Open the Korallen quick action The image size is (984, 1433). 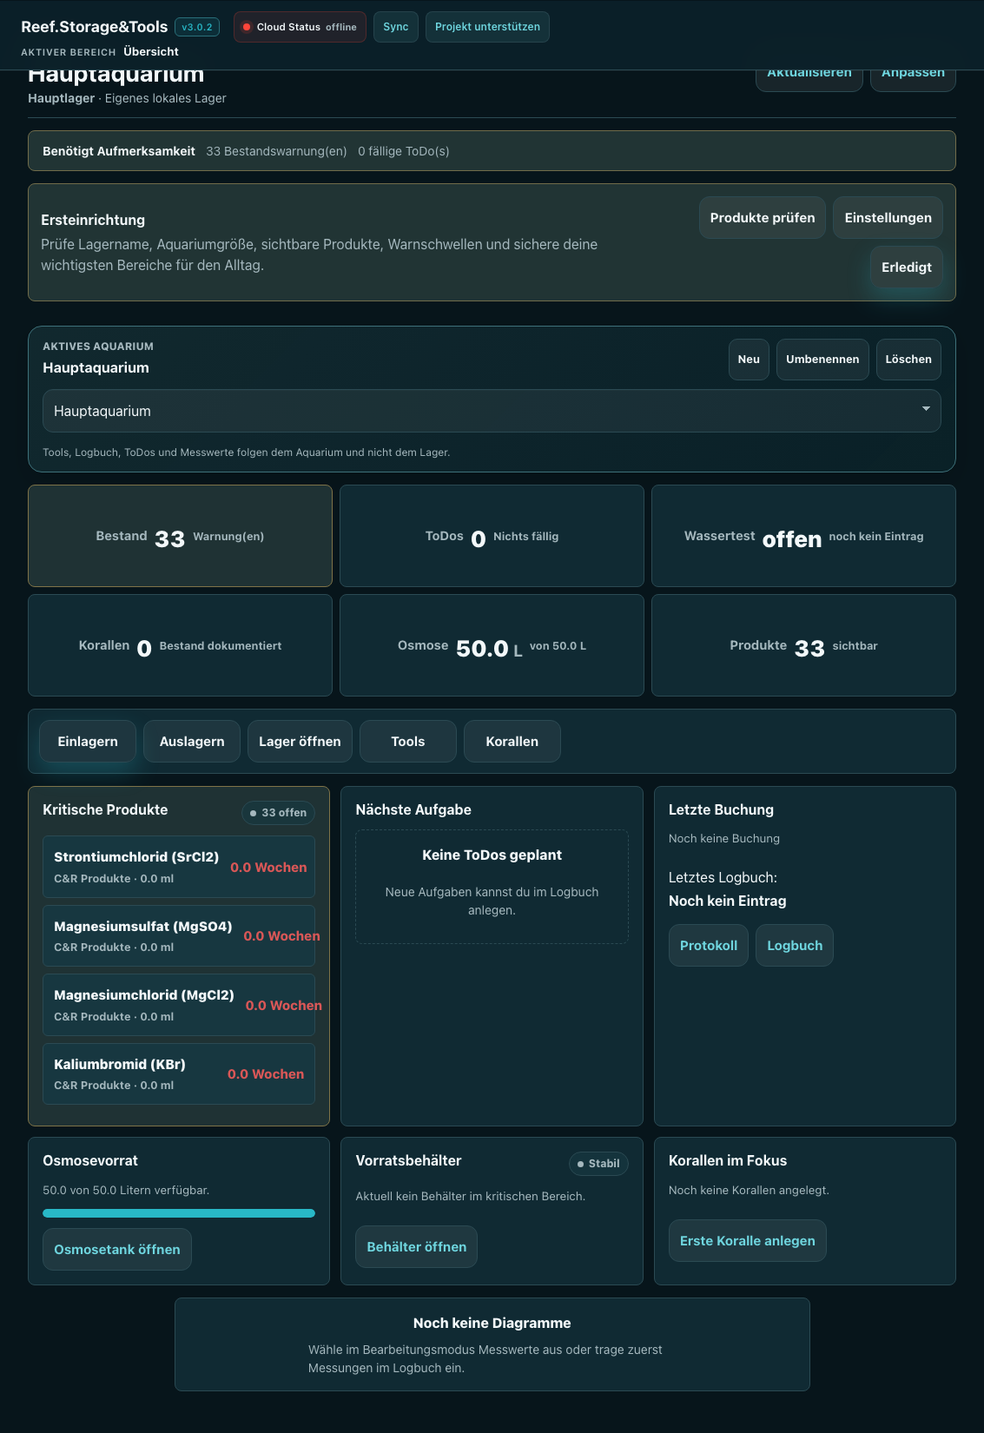coord(512,742)
